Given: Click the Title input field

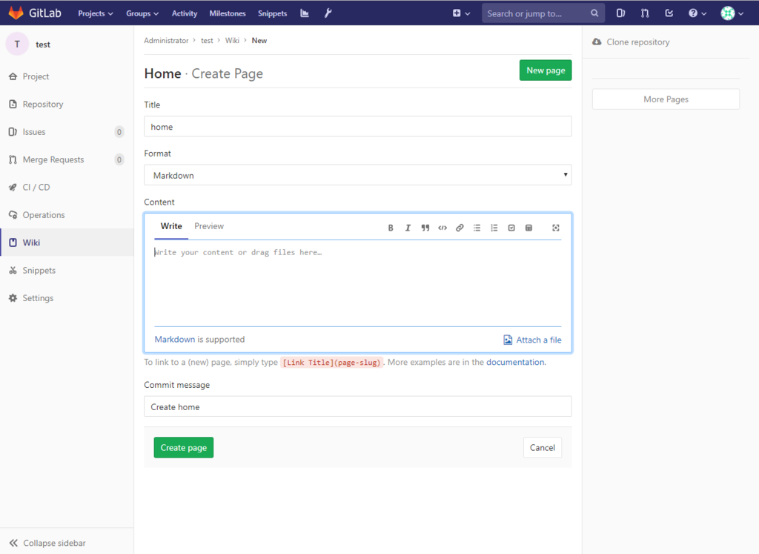Looking at the screenshot, I should tap(358, 126).
